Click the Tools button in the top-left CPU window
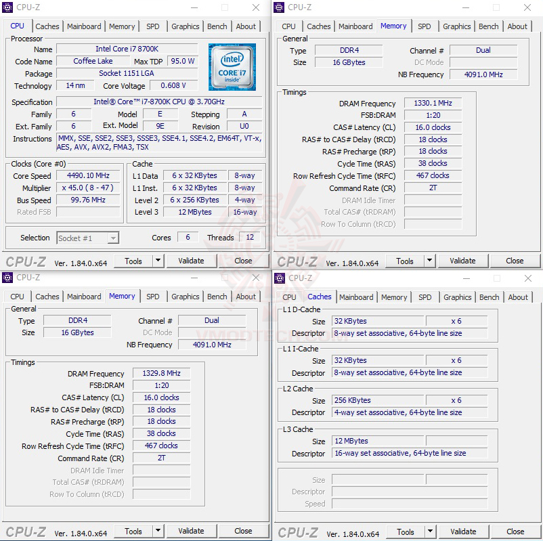543x541 pixels. [x=133, y=261]
